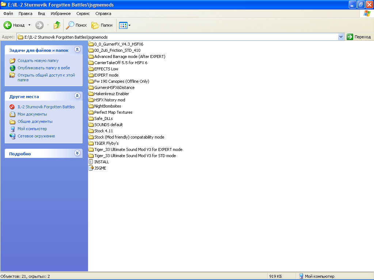Open the Back button history dropdown arrow
Screen dimensions: 374x280
coord(29,25)
